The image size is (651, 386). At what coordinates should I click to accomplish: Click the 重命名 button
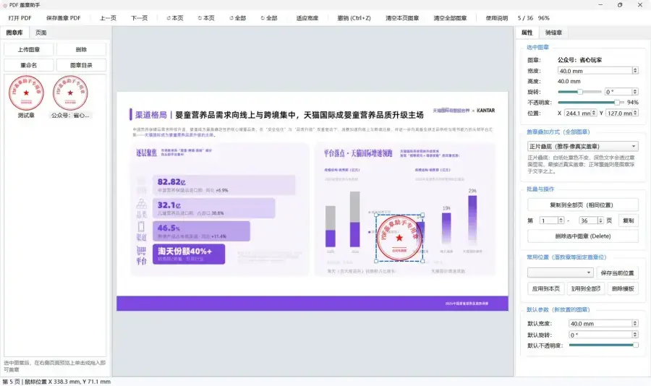pos(29,65)
